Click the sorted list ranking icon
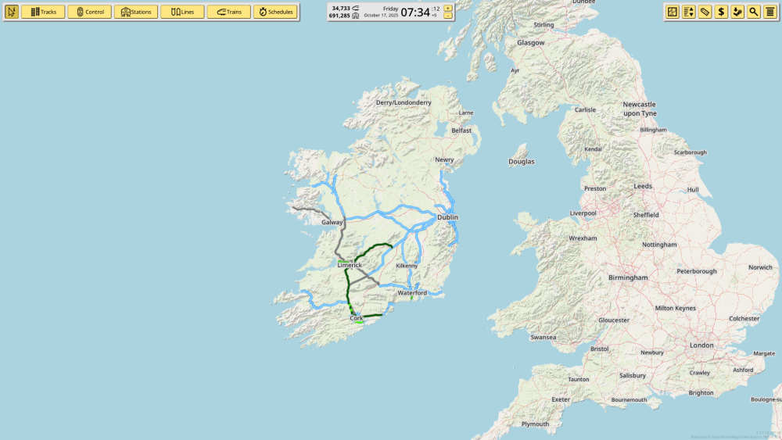This screenshot has height=440, width=782. tap(689, 12)
